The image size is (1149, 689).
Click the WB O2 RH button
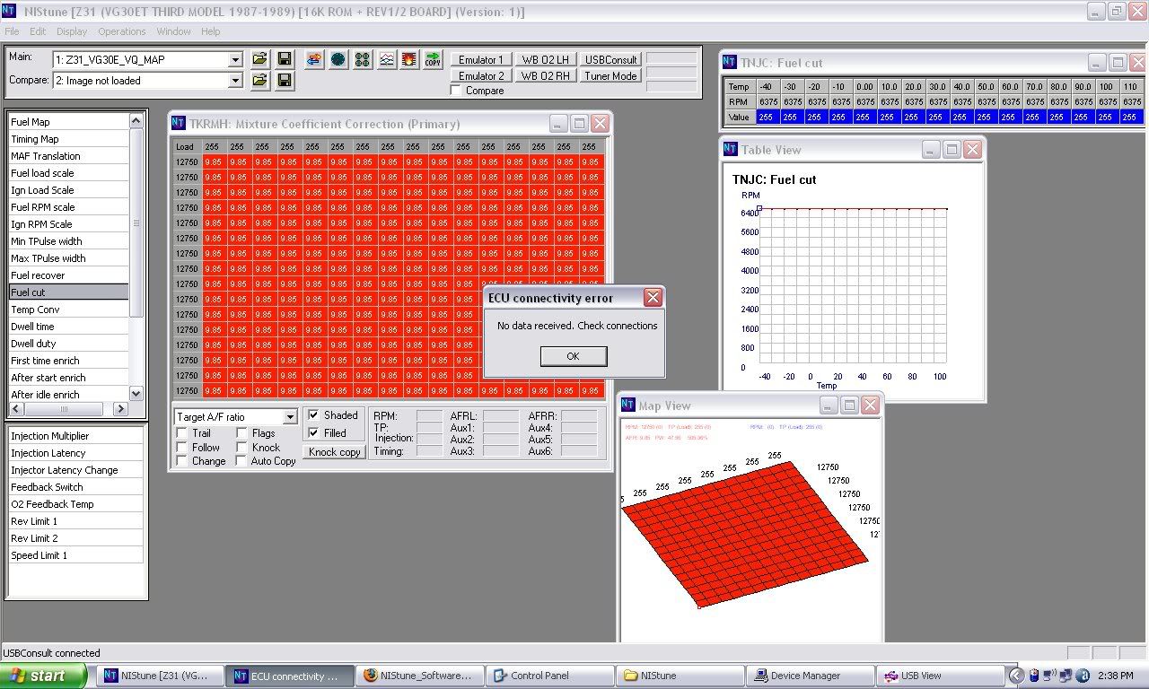tap(546, 76)
